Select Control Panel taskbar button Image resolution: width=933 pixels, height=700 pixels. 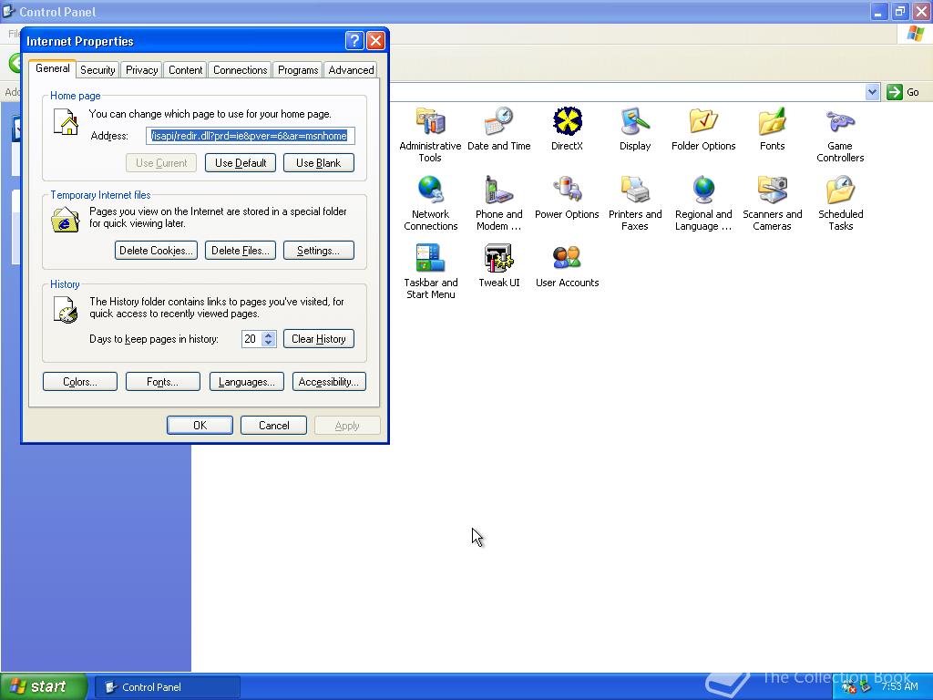pos(168,687)
